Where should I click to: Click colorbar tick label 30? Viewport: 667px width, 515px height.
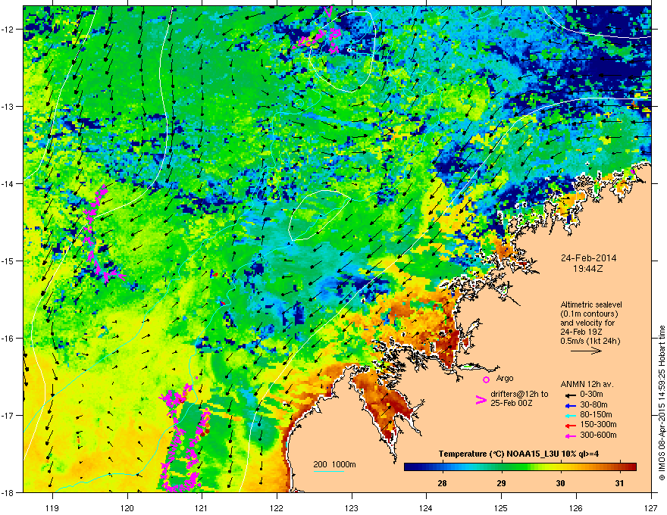pyautogui.click(x=561, y=483)
